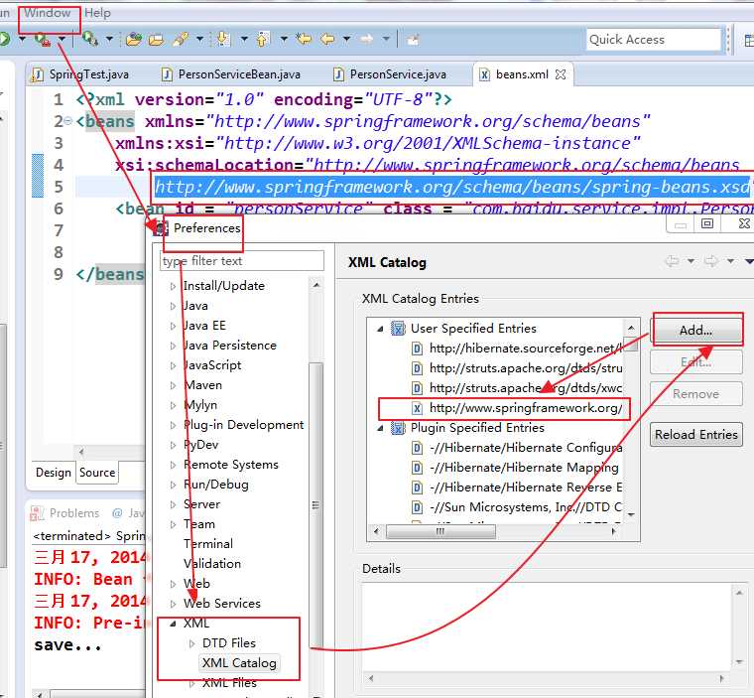Click the Back navigation arrow in the main toolbar
The image size is (754, 698).
(x=328, y=39)
